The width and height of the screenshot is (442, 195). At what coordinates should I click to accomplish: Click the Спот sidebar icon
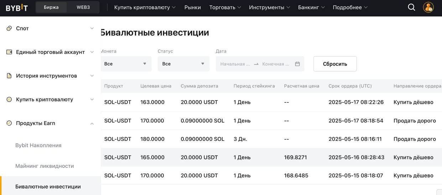pos(9,28)
